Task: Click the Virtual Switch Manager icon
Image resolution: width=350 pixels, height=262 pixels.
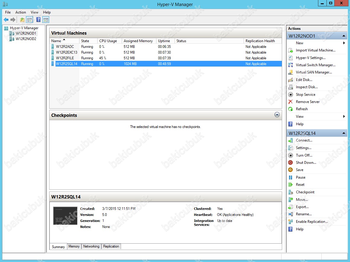Action: 290,65
